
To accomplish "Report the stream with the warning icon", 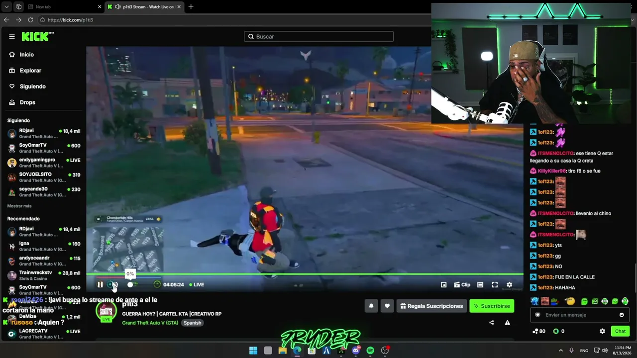I will point(507,323).
